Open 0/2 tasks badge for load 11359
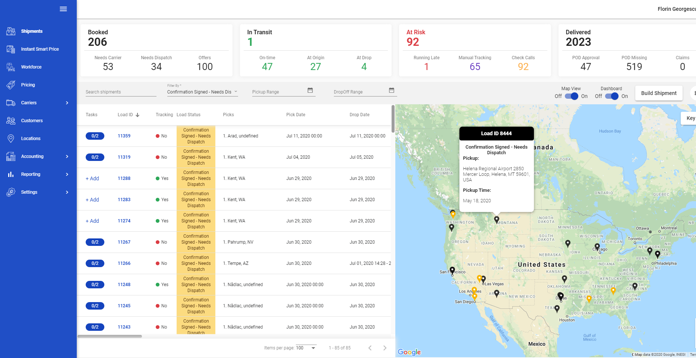The width and height of the screenshot is (696, 358). click(x=95, y=136)
